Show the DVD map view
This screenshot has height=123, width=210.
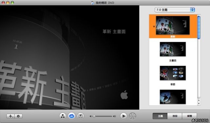point(63,116)
